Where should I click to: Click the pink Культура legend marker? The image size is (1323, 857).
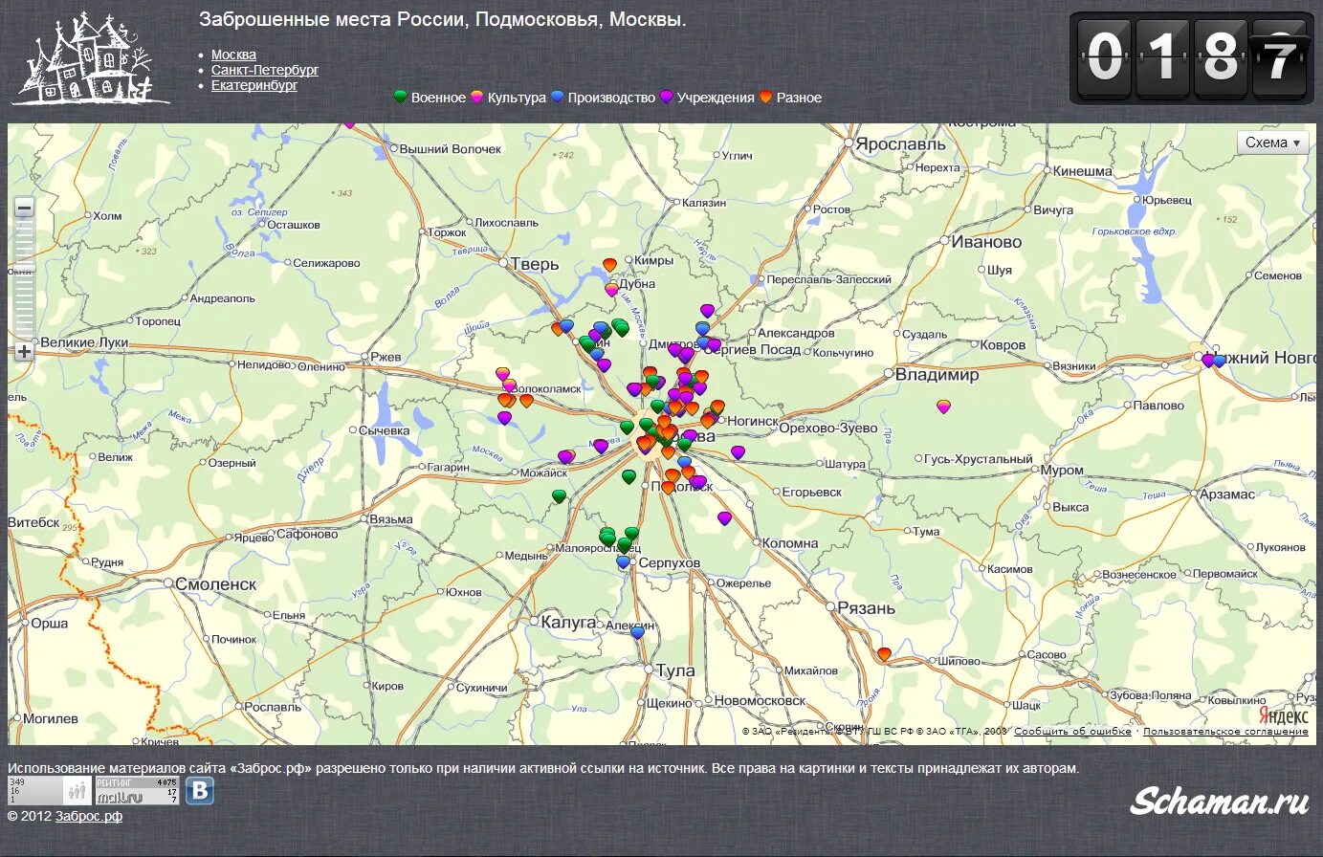point(477,97)
